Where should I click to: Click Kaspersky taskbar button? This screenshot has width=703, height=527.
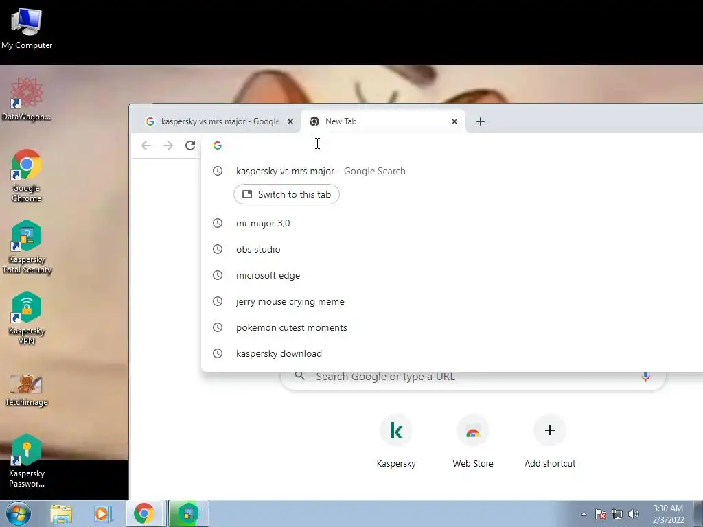point(188,513)
